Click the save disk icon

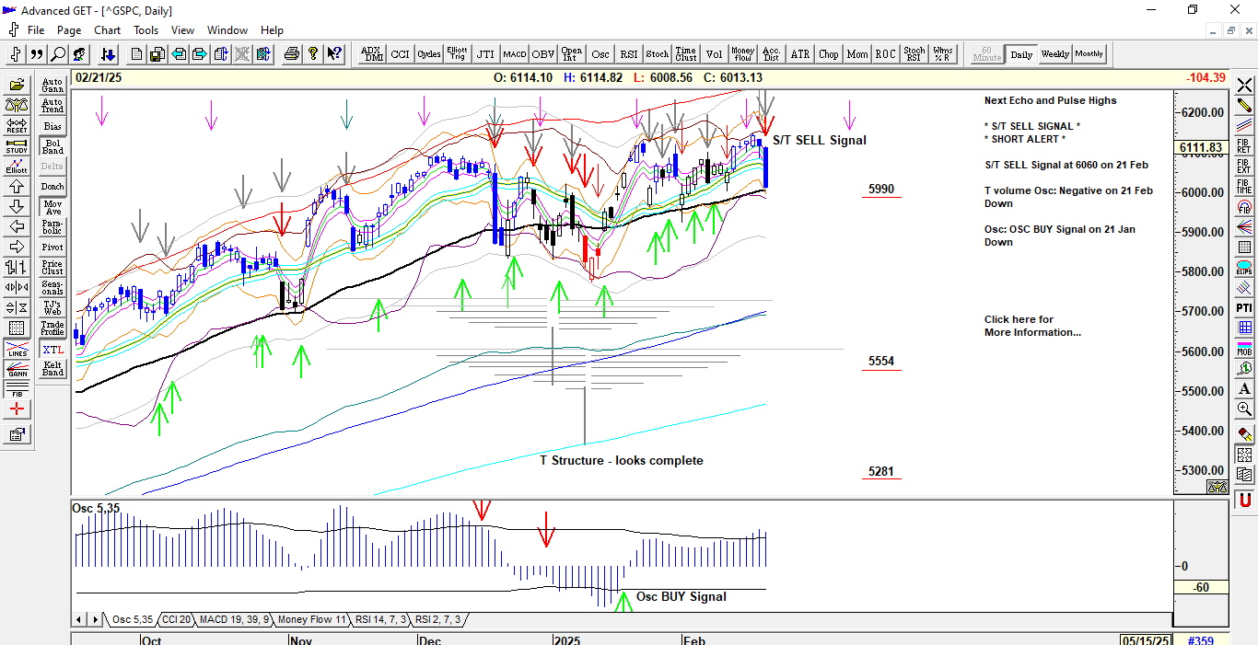[x=157, y=54]
